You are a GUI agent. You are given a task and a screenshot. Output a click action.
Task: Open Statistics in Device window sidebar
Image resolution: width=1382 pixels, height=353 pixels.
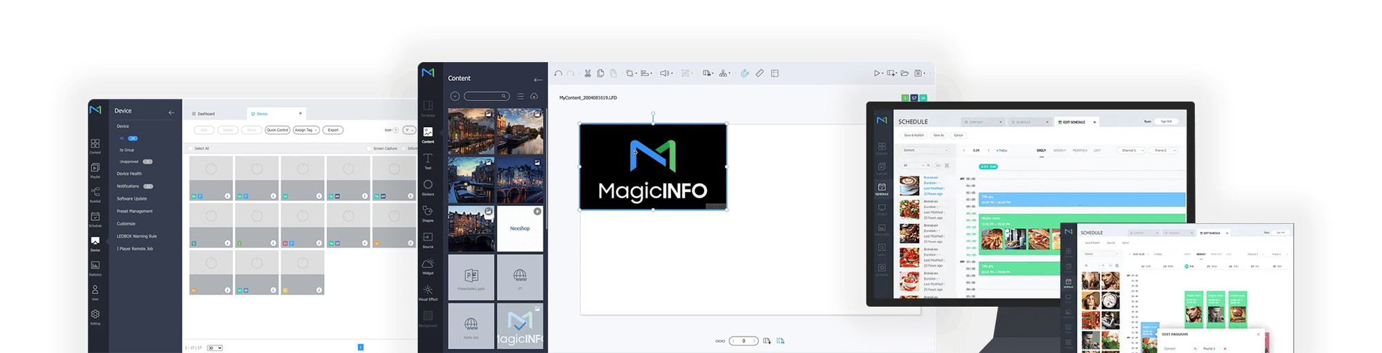(x=95, y=268)
